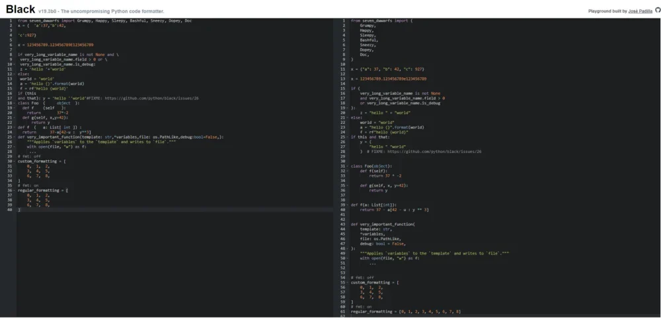Screen dimensions: 661x320
Task: Click 'def very_important_function(' on the right
Action: (383, 224)
